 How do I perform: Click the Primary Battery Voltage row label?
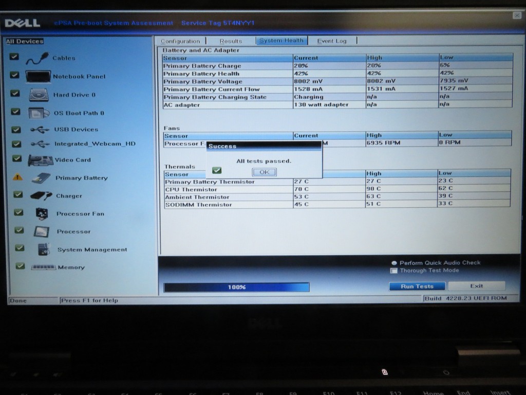tap(202, 82)
